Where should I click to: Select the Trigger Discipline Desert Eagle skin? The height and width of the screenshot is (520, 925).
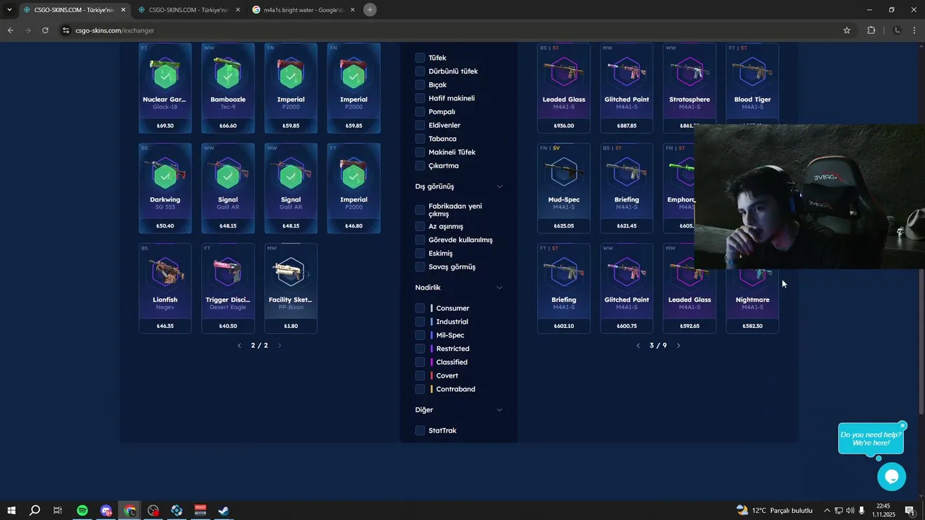pos(228,288)
